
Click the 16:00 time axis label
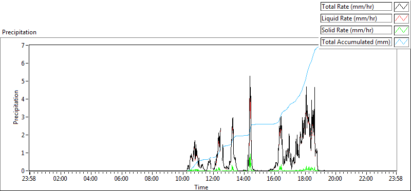click(x=274, y=179)
